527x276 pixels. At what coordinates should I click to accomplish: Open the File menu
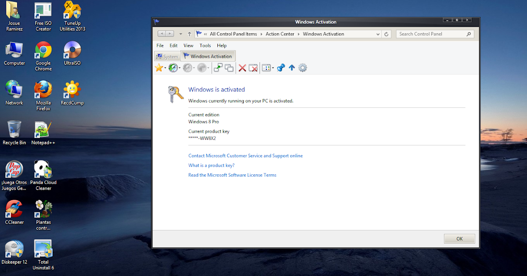pos(160,46)
